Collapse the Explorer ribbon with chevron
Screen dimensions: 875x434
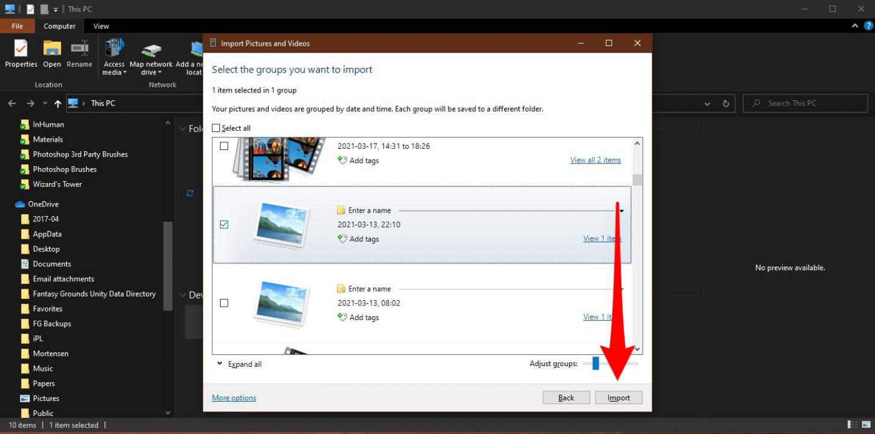click(855, 26)
